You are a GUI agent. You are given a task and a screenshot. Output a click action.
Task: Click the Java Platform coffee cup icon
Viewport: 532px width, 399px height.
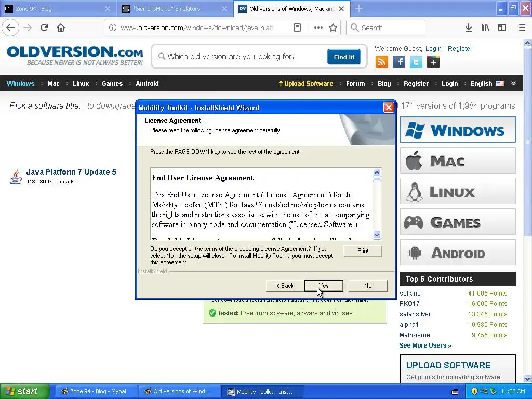[16, 177]
